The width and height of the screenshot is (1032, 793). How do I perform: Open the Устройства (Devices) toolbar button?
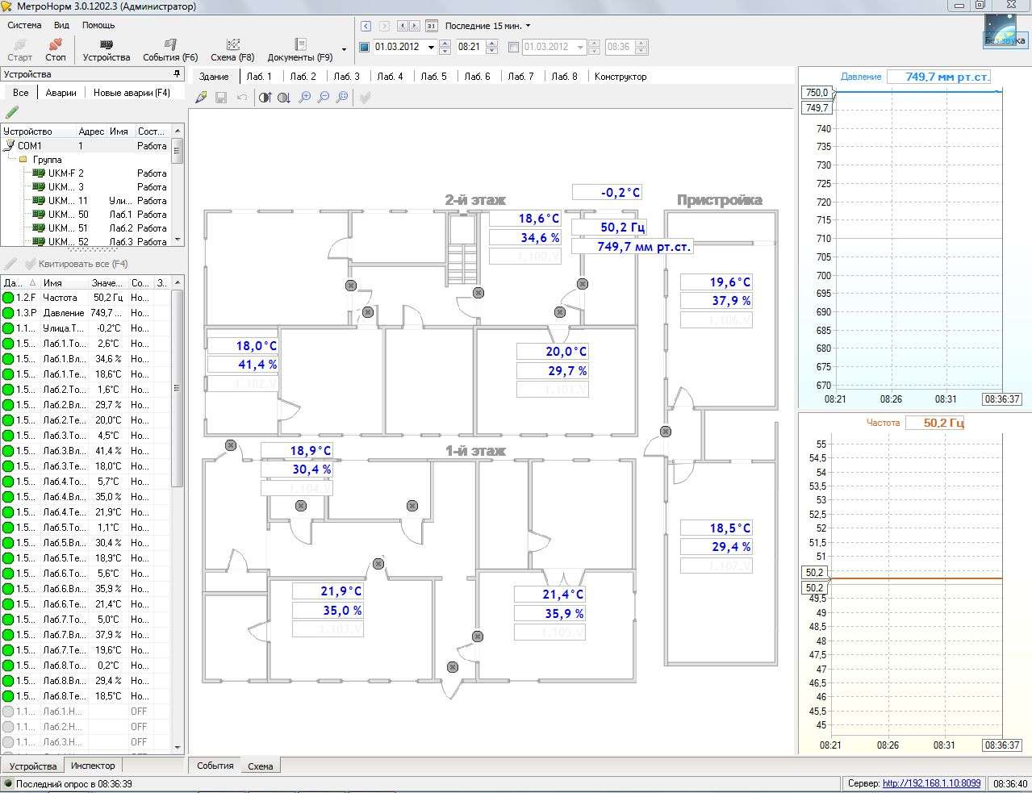click(106, 49)
